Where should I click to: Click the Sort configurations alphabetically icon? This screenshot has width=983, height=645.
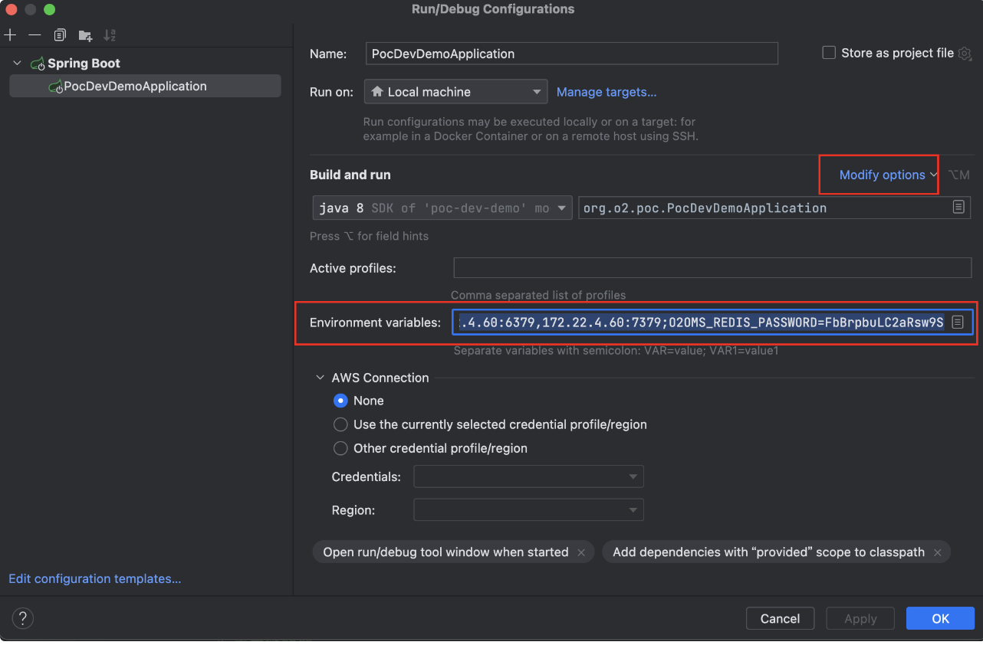110,35
